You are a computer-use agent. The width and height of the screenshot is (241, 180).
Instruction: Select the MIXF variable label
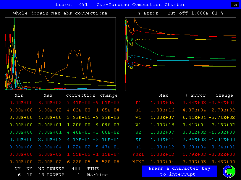pos(138,162)
